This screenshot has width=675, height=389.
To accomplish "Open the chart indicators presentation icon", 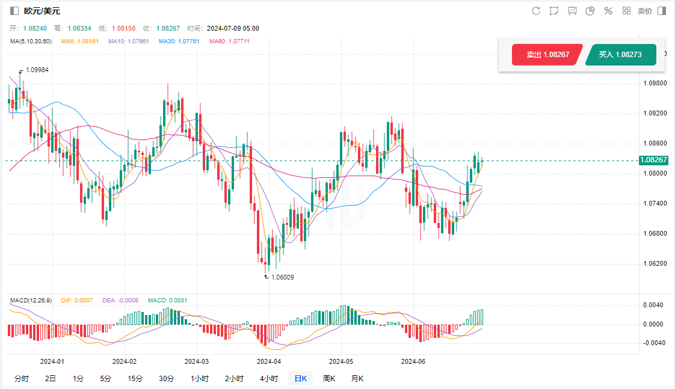I will 572,11.
